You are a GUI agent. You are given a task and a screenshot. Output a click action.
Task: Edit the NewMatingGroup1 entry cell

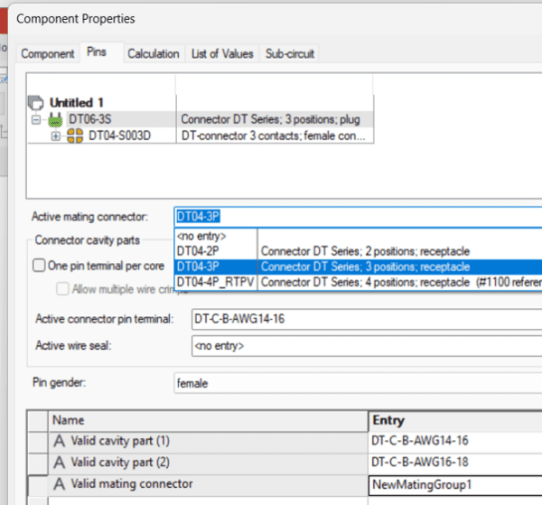pos(452,485)
